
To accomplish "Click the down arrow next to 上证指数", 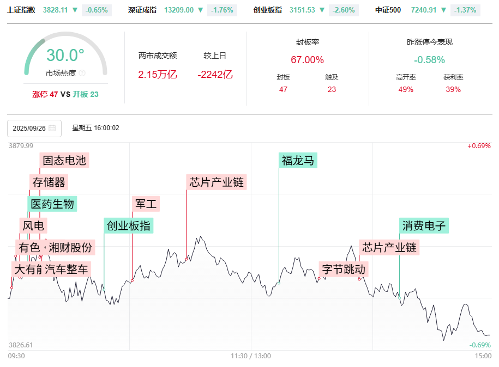I will tap(75, 10).
